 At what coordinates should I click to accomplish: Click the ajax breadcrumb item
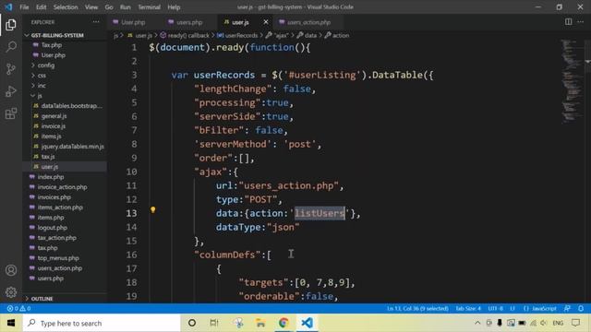tap(281, 35)
